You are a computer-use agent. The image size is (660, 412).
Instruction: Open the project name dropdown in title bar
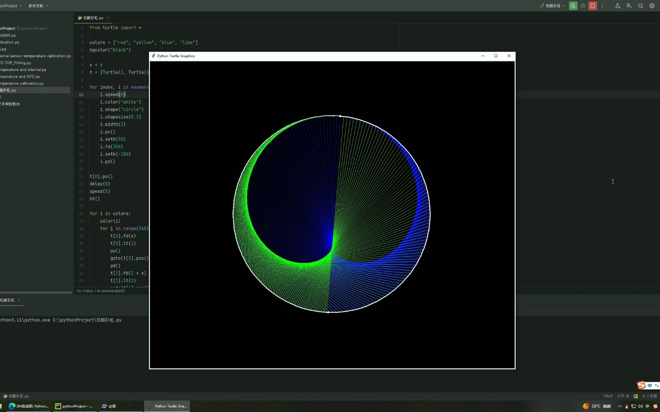pos(11,6)
